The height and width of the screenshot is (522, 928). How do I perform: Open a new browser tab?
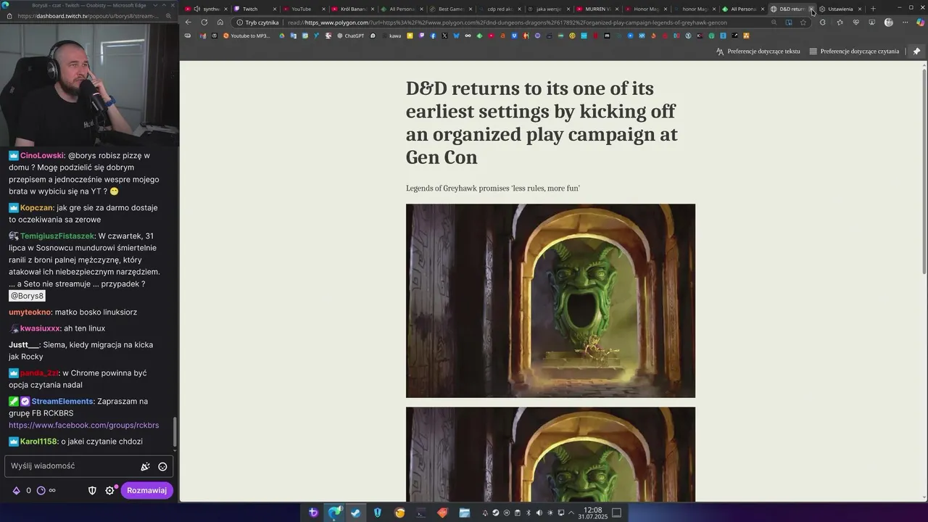pyautogui.click(x=873, y=9)
